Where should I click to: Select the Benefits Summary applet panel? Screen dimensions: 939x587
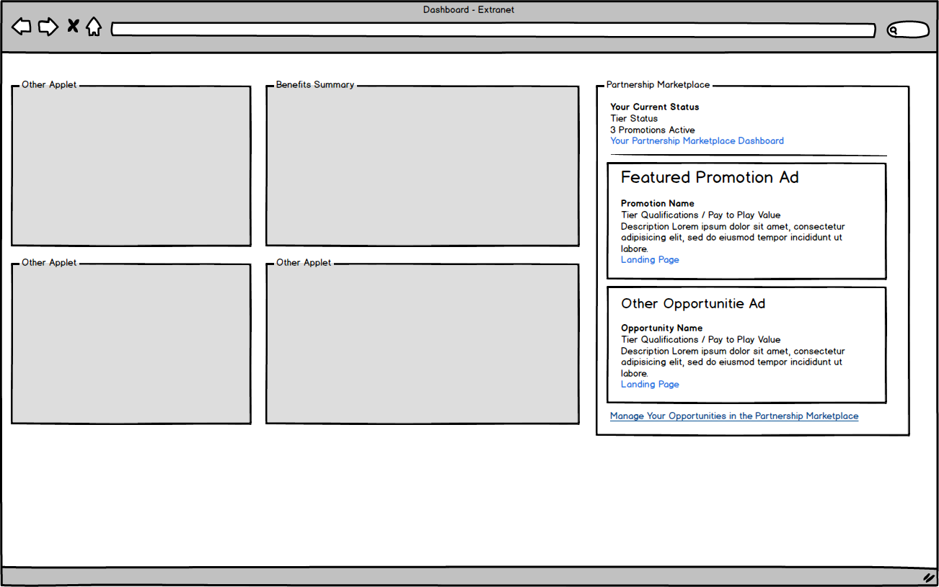[422, 166]
